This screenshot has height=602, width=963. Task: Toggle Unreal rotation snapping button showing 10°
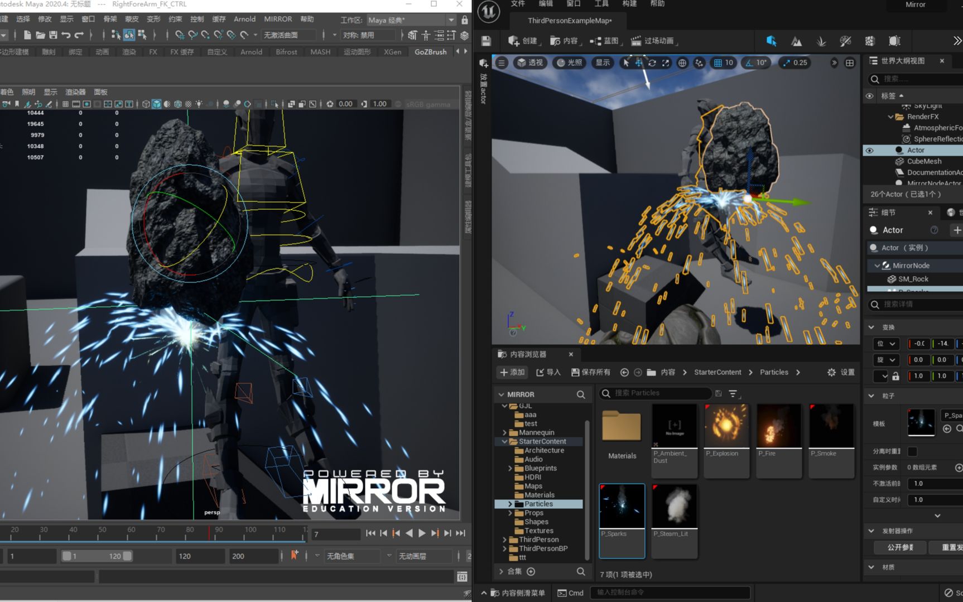pos(756,62)
